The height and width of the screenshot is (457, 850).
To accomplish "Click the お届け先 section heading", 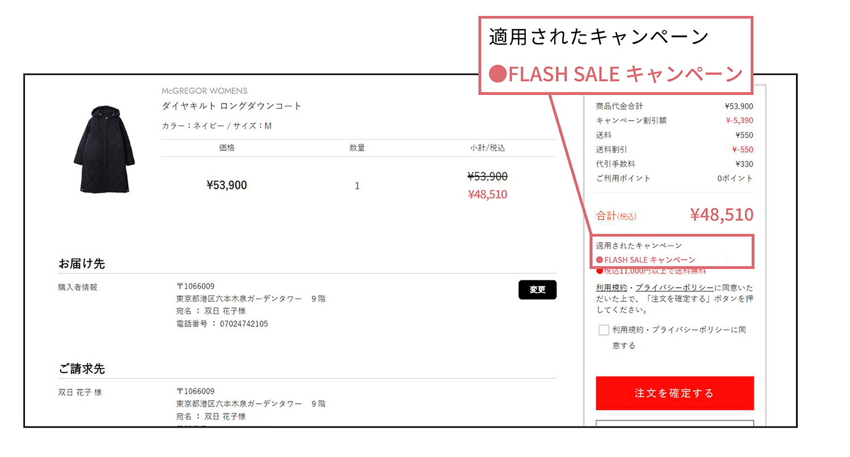I will point(82,264).
